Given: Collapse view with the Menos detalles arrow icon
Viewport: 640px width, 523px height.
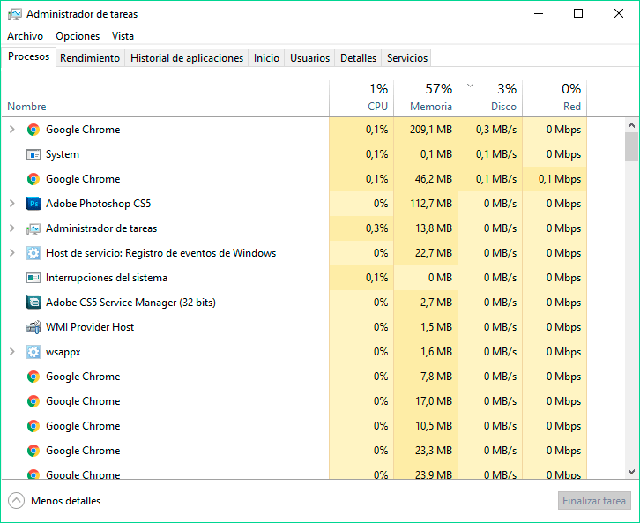Looking at the screenshot, I should pos(17,501).
